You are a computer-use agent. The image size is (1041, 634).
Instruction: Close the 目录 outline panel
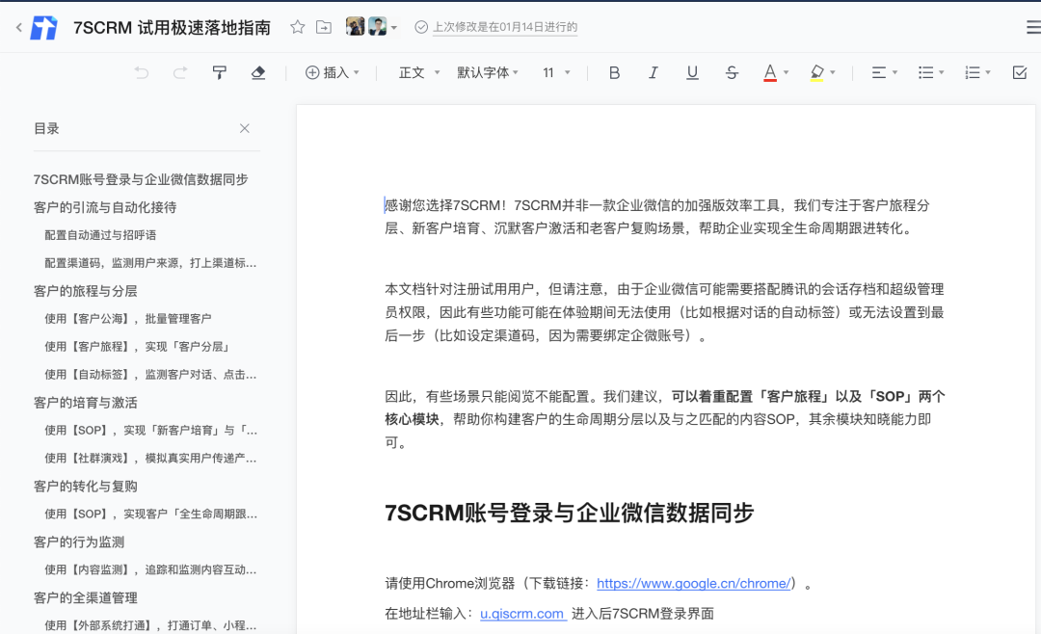point(245,128)
